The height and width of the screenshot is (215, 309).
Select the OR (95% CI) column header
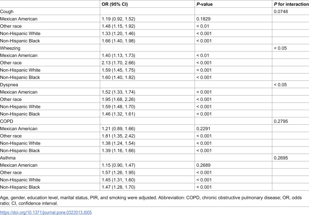(115, 4)
